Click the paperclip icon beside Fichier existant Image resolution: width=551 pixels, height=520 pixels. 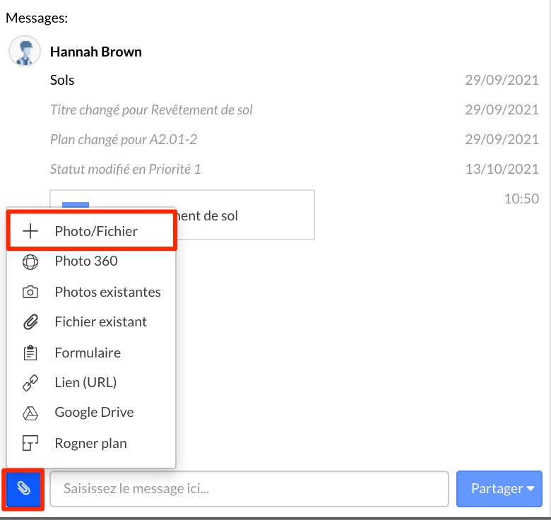(x=30, y=322)
